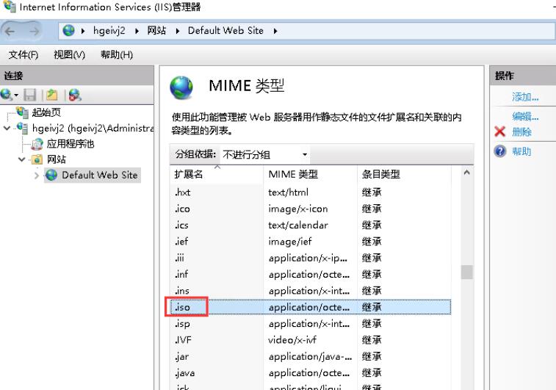The width and height of the screenshot is (556, 390).
Task: Open the 视图(V) menu
Action: (x=70, y=55)
